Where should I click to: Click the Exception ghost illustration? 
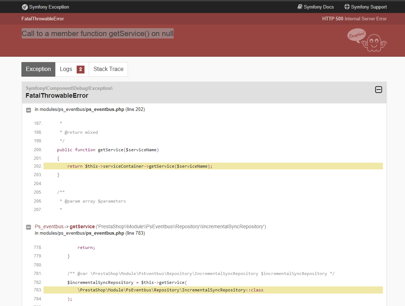367,40
